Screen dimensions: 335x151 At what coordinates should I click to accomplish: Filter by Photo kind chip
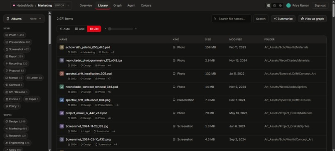[15, 35]
